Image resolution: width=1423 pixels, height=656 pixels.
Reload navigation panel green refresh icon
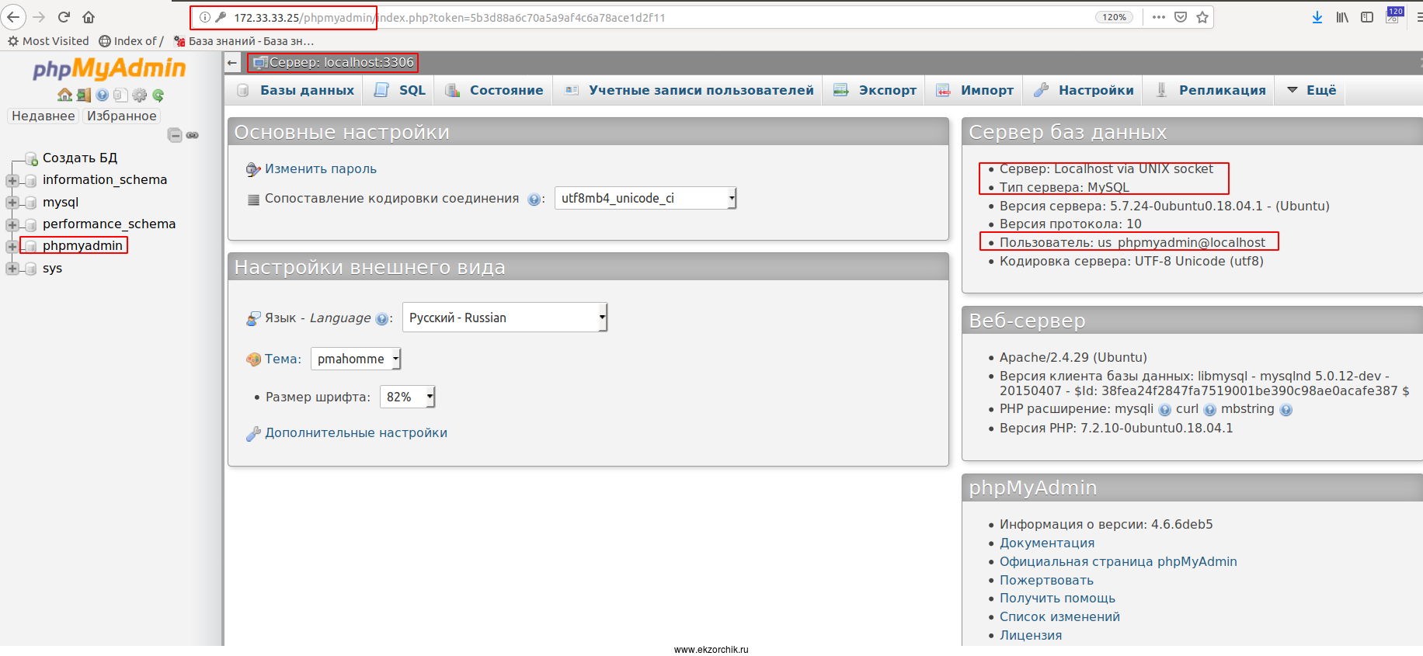click(158, 95)
